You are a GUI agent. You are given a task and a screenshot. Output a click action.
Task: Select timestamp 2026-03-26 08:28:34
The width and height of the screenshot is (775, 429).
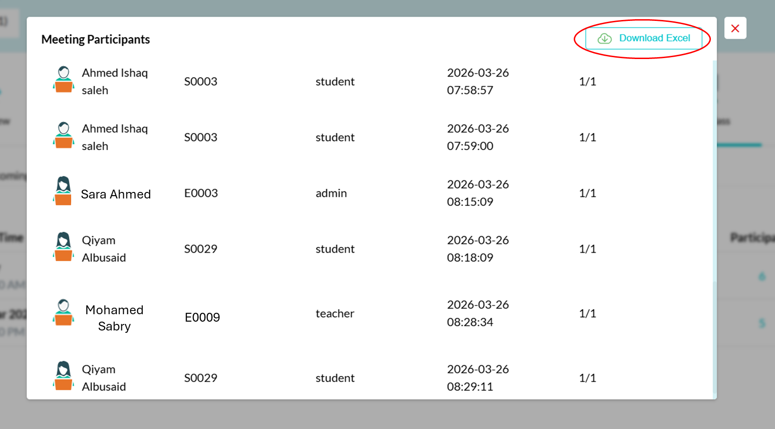coord(478,313)
